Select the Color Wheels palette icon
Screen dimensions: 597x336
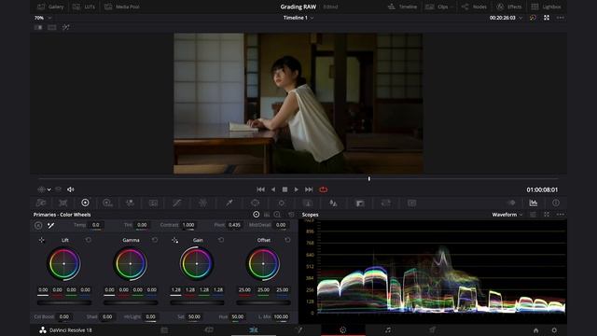click(x=85, y=203)
